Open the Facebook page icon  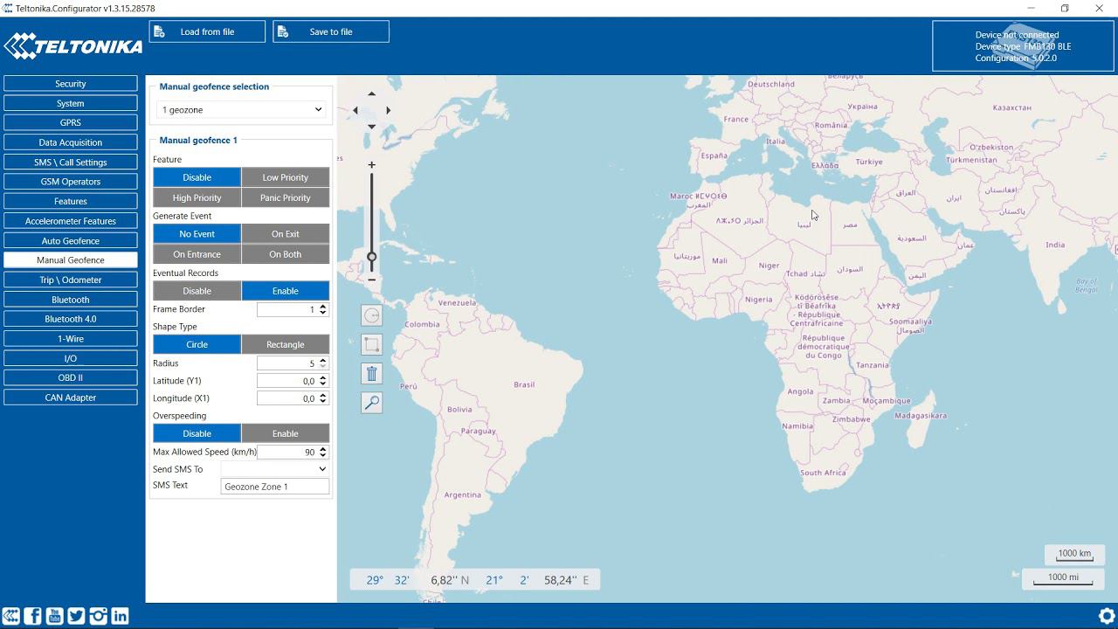pos(33,616)
